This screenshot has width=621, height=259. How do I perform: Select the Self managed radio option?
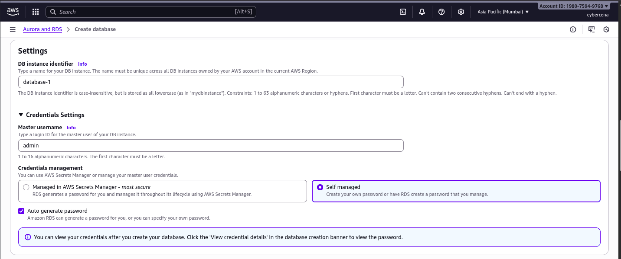[320, 187]
